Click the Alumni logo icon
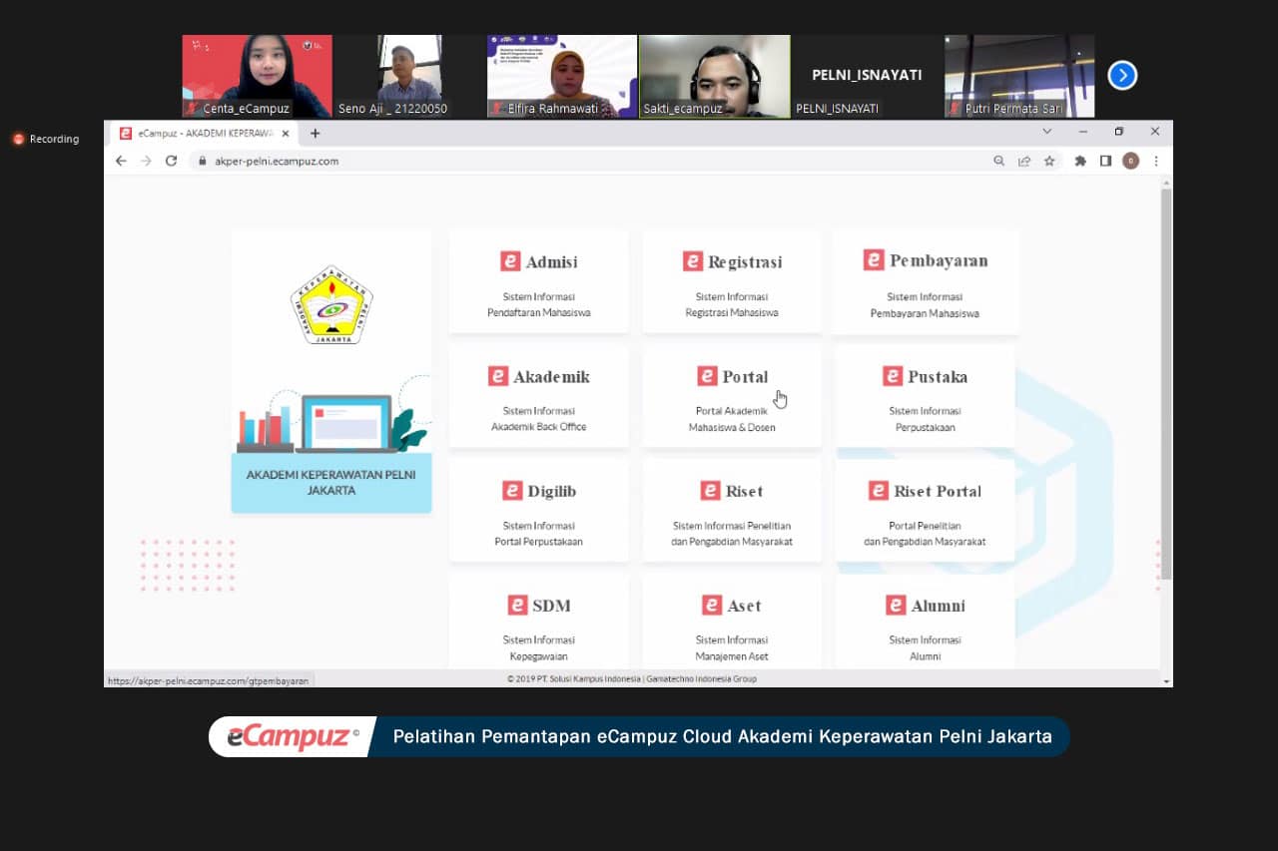 pyautogui.click(x=896, y=606)
